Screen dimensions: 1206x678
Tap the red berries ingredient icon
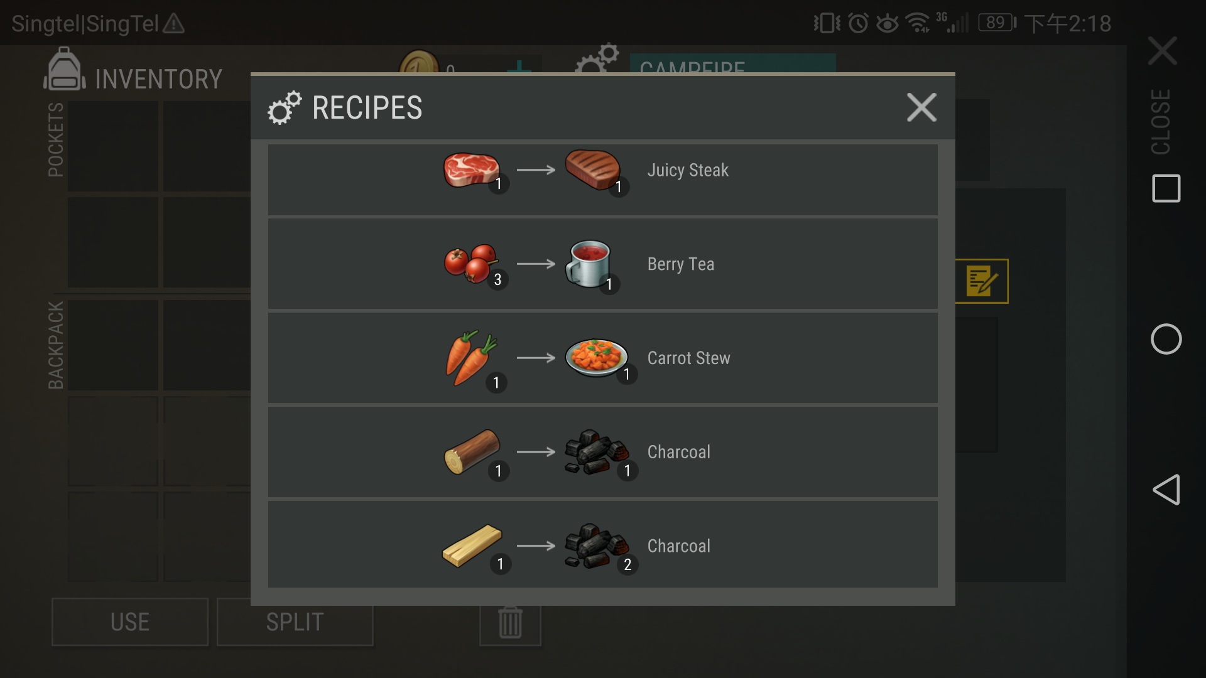point(472,263)
